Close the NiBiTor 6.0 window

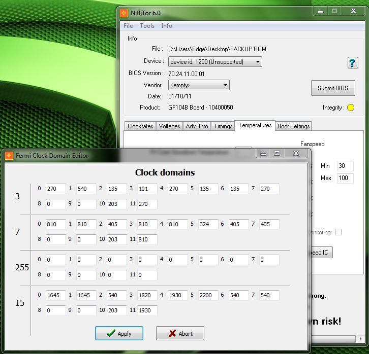point(353,11)
